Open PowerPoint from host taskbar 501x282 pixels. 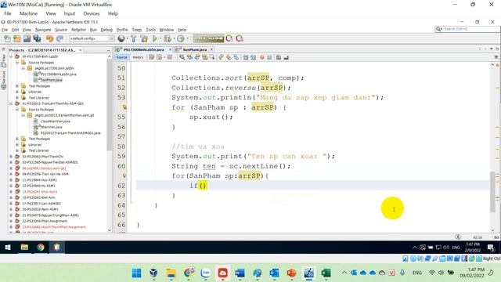[x=291, y=273]
